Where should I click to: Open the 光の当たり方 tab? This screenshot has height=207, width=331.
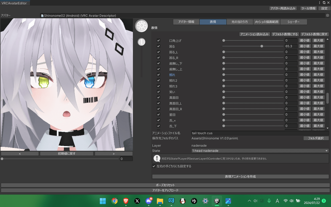[x=240, y=22]
